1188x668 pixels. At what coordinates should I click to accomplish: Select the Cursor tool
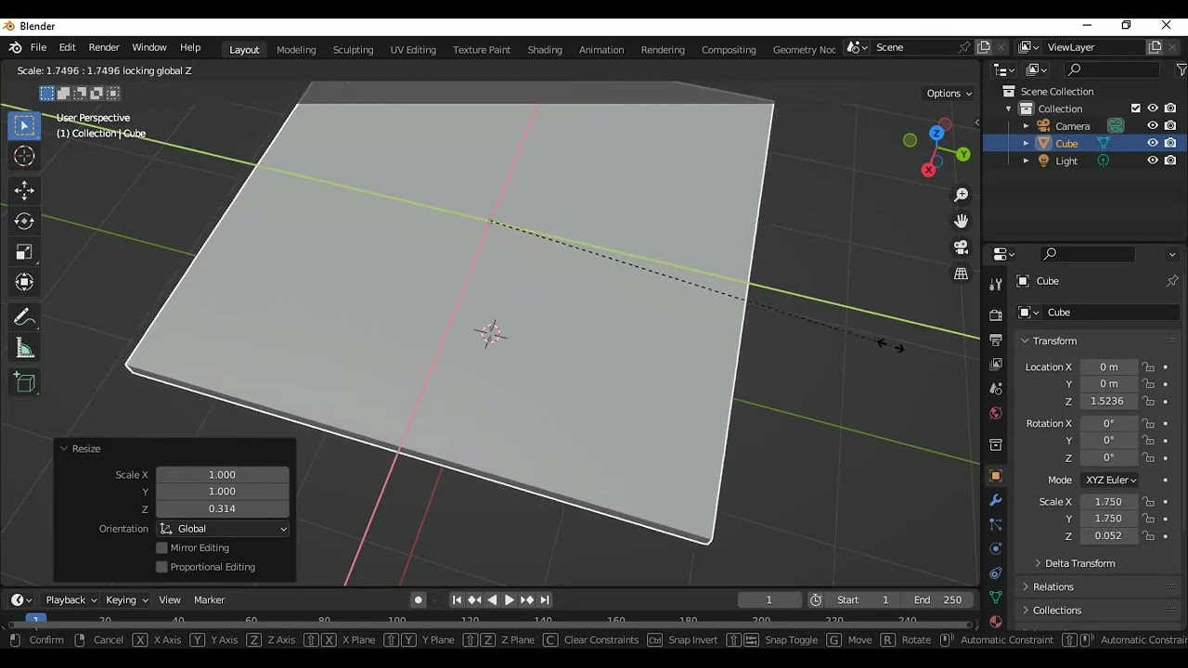pyautogui.click(x=25, y=157)
